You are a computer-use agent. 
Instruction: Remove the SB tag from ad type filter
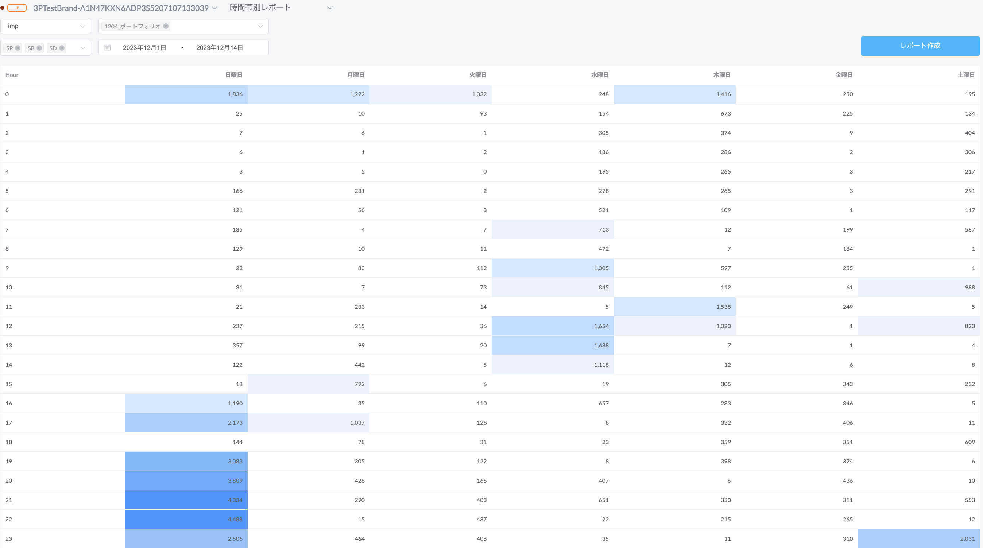click(39, 48)
